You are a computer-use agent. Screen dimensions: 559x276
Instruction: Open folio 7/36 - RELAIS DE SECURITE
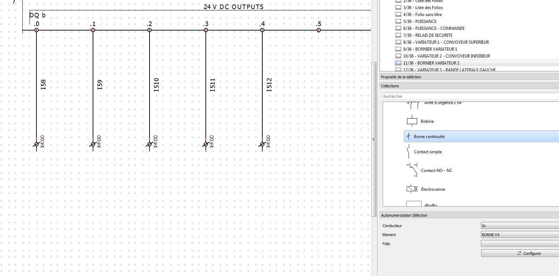tap(427, 35)
